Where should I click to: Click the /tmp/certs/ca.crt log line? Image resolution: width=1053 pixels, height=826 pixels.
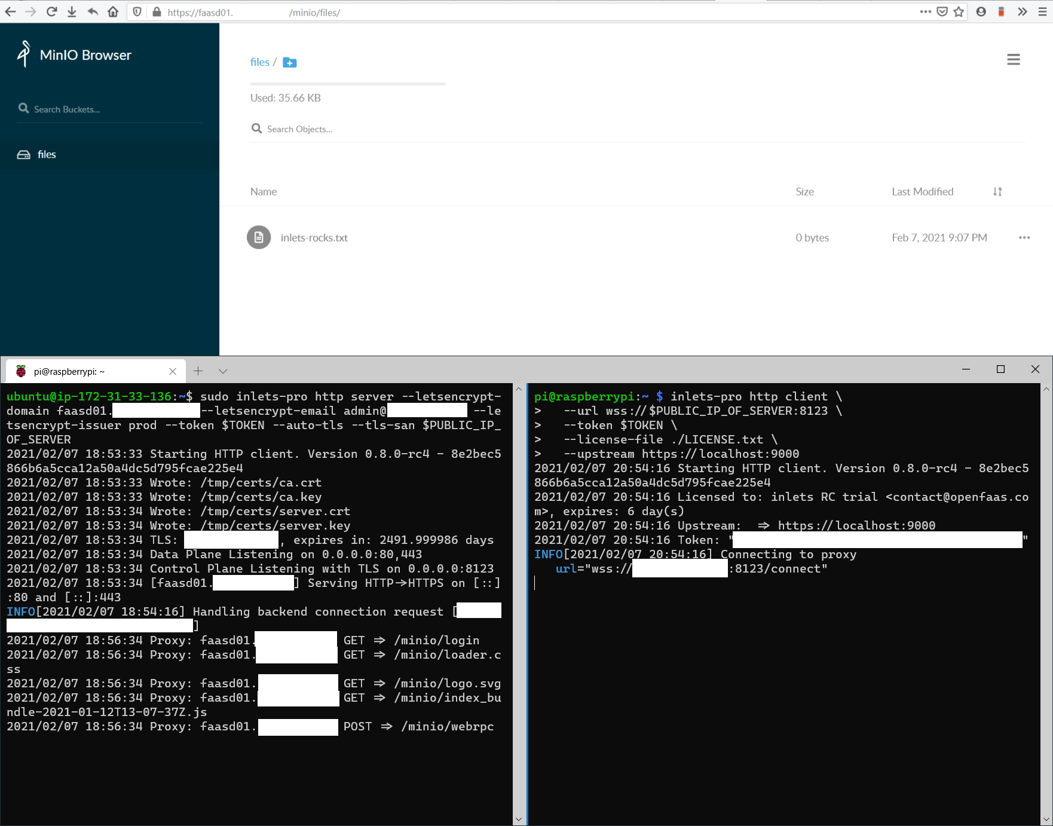tap(164, 483)
